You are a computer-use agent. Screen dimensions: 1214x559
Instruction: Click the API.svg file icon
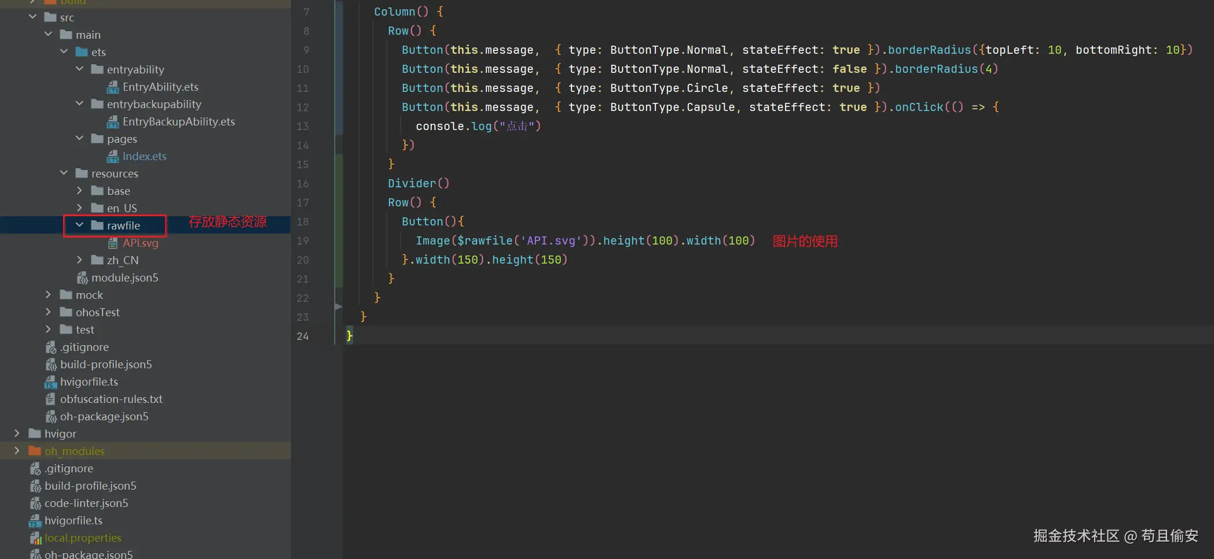point(113,243)
